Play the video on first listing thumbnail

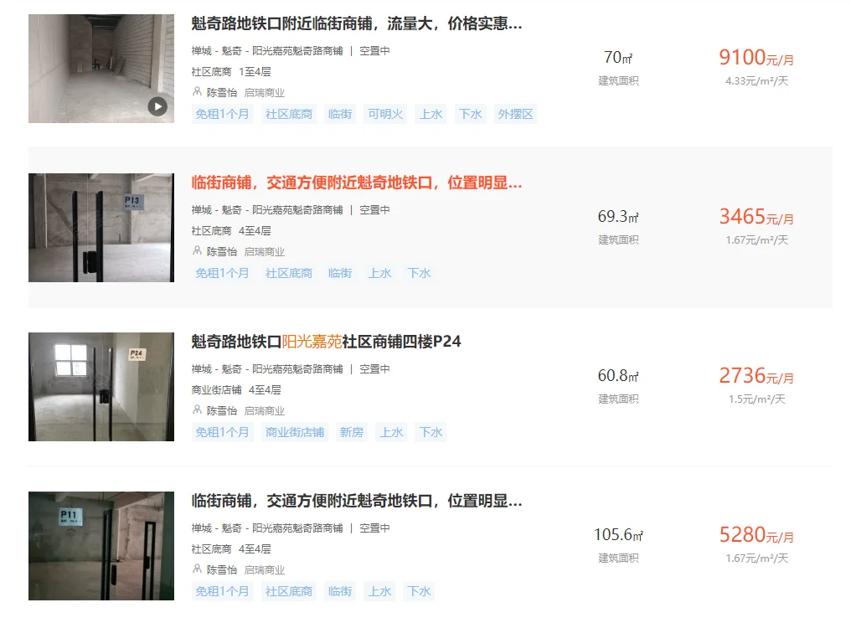point(157,106)
